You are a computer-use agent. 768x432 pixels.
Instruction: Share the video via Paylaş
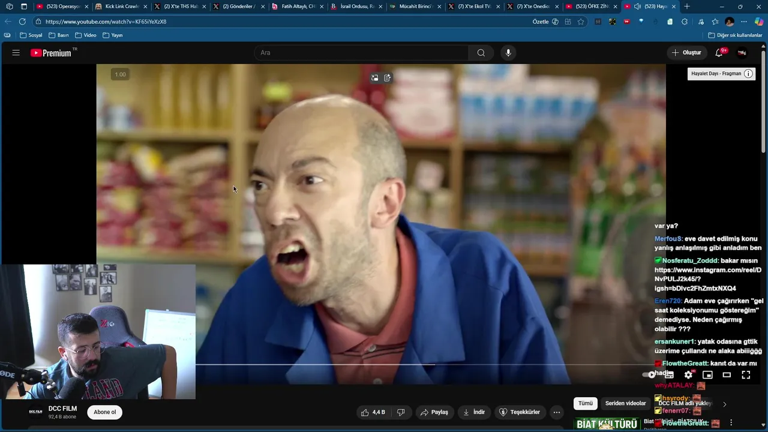click(434, 412)
